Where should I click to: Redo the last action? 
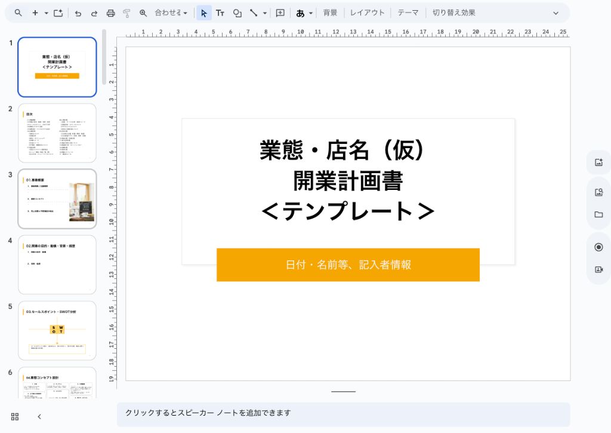94,13
